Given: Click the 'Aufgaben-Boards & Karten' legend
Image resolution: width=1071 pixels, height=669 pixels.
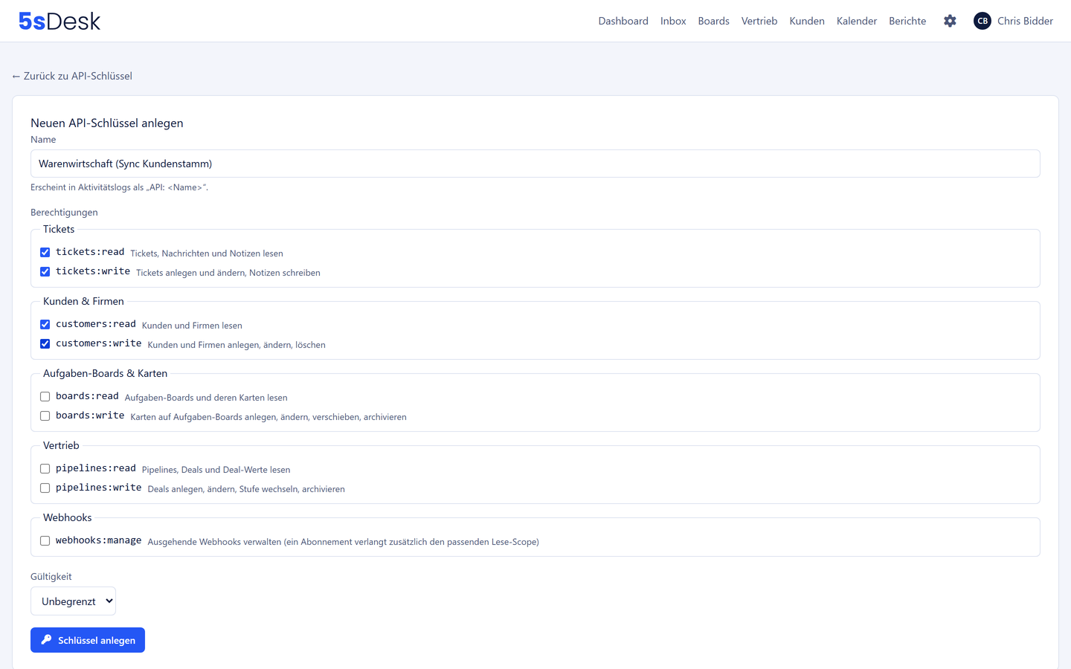Looking at the screenshot, I should pos(105,373).
